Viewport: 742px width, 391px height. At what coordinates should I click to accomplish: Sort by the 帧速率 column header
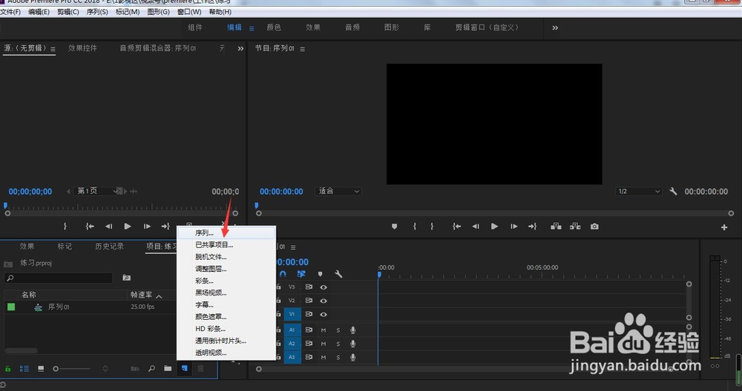[142, 295]
